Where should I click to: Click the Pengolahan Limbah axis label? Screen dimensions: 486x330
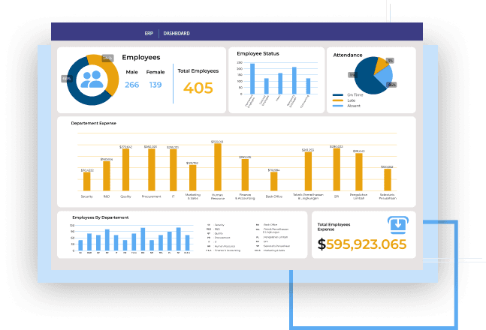click(358, 196)
